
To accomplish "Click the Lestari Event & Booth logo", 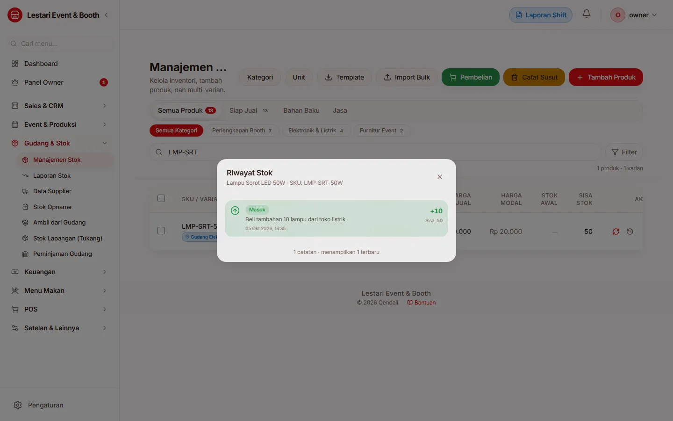I will pyautogui.click(x=15, y=15).
